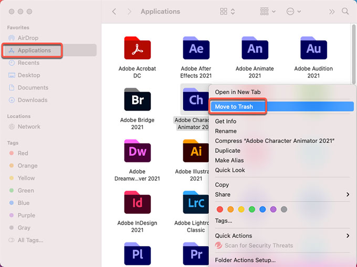357x267 pixels.
Task: Open Network under Locations
Action: click(x=29, y=127)
